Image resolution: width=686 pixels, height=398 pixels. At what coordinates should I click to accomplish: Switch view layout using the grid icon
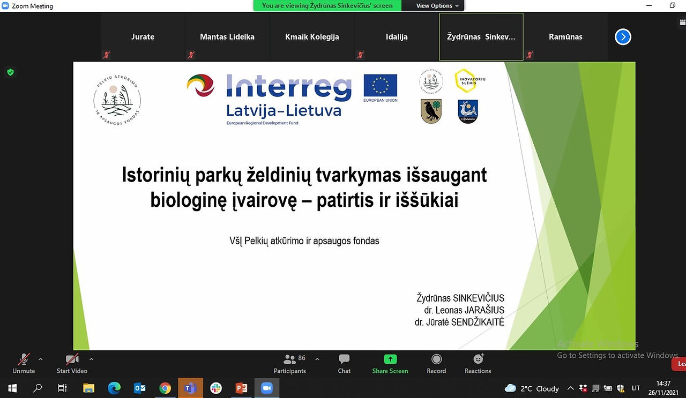pos(682,22)
